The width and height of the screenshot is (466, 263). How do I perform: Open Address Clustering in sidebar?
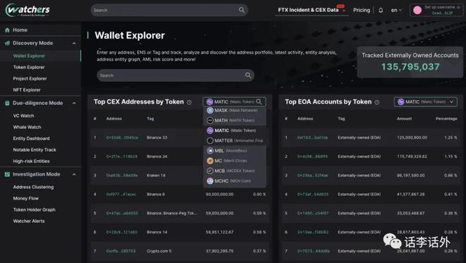point(33,187)
